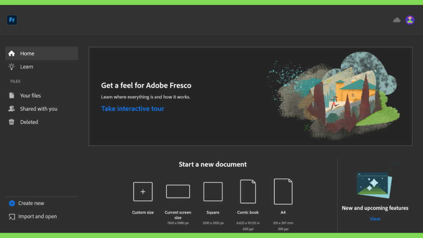The width and height of the screenshot is (423, 238).
Task: Choose the Custom size plus preset icon
Action: [x=143, y=192]
